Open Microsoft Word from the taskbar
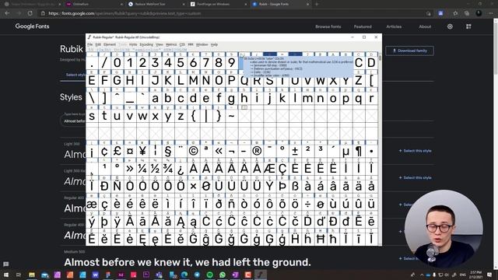The height and width of the screenshot is (280, 498). pos(95,275)
